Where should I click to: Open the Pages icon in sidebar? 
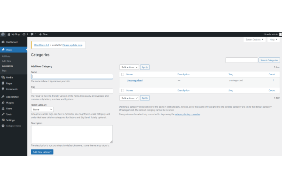[3, 83]
